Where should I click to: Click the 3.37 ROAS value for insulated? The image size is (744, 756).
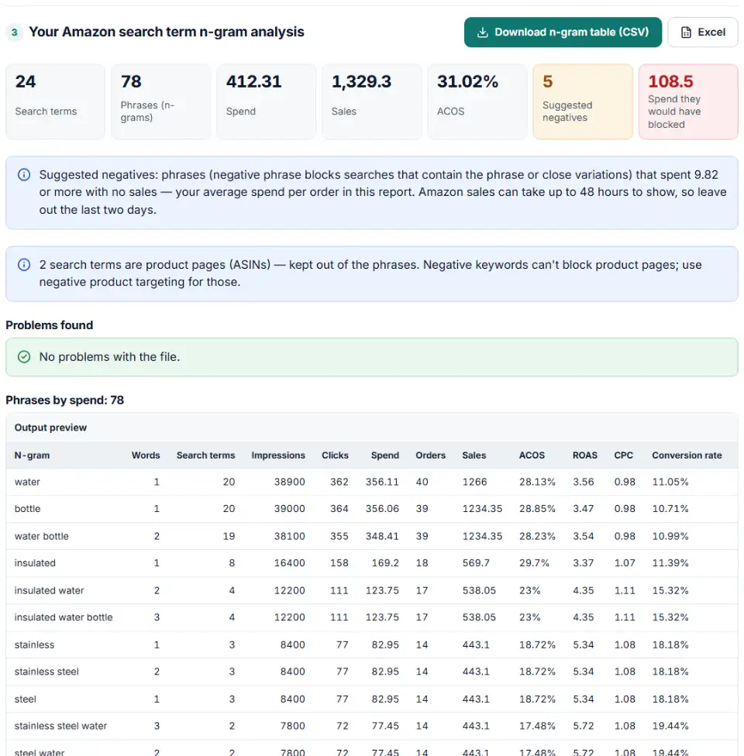pos(584,562)
